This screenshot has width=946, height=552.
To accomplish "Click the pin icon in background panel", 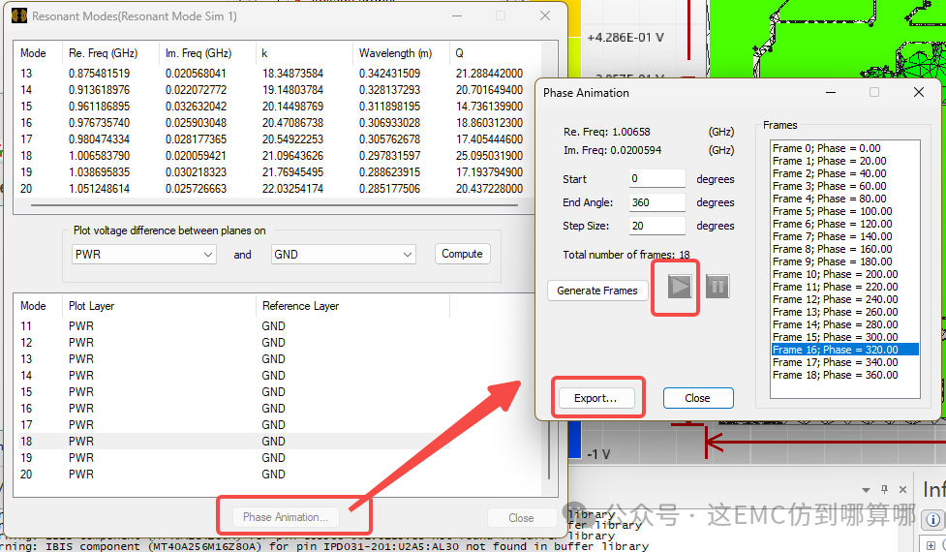I will click(x=884, y=489).
